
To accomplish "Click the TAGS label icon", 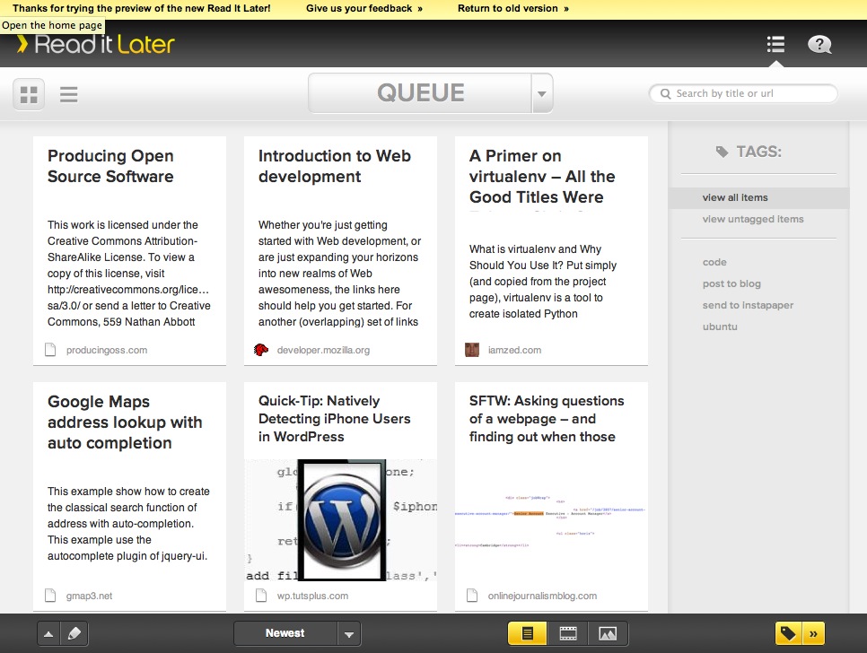I will click(722, 152).
